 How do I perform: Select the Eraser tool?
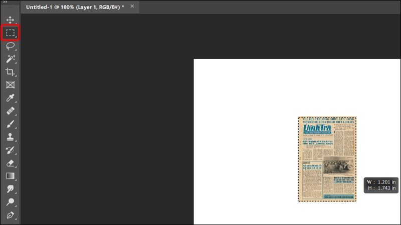(10, 163)
